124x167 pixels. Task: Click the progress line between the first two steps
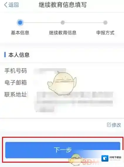[42, 23]
